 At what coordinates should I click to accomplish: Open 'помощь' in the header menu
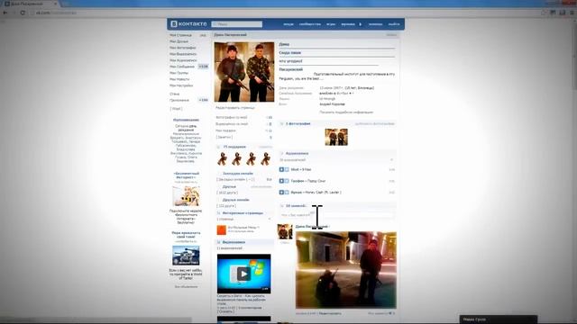pyautogui.click(x=375, y=24)
